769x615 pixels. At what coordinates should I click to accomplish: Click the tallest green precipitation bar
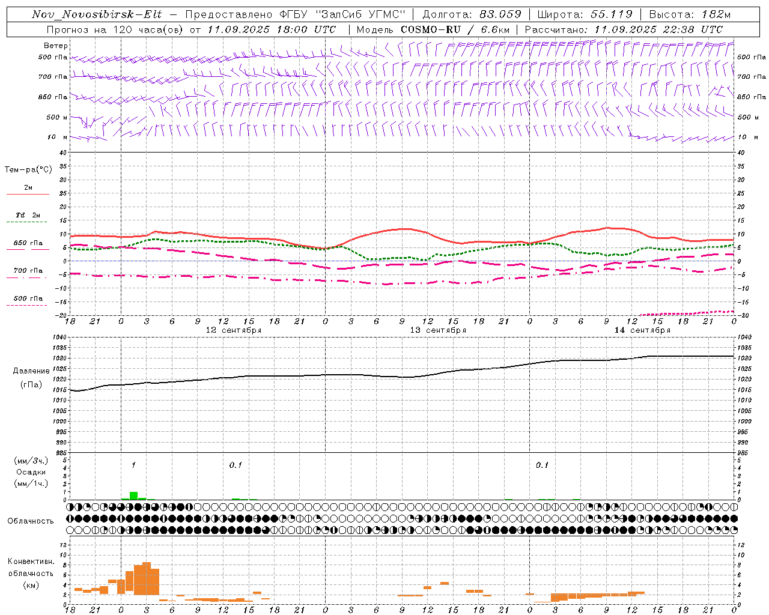(133, 495)
